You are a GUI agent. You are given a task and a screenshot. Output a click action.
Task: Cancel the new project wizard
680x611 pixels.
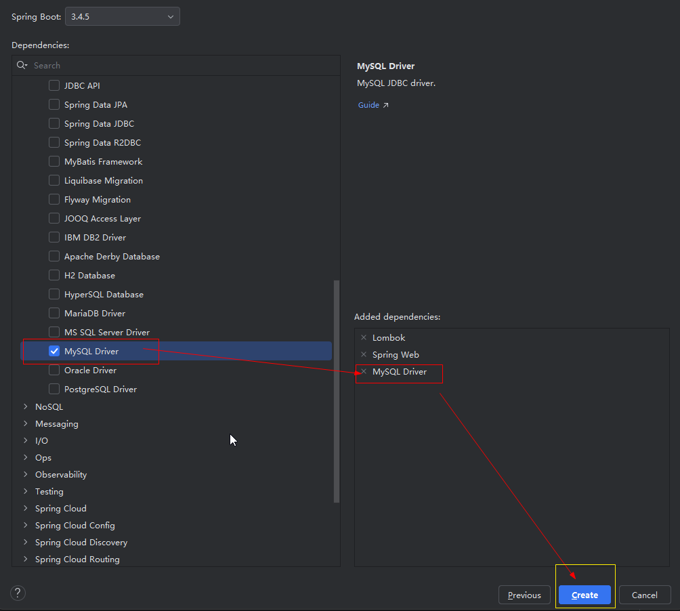pos(644,595)
